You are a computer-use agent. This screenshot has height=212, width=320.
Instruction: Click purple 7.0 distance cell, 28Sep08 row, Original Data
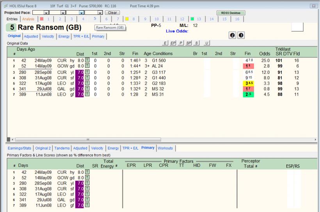pos(80,72)
